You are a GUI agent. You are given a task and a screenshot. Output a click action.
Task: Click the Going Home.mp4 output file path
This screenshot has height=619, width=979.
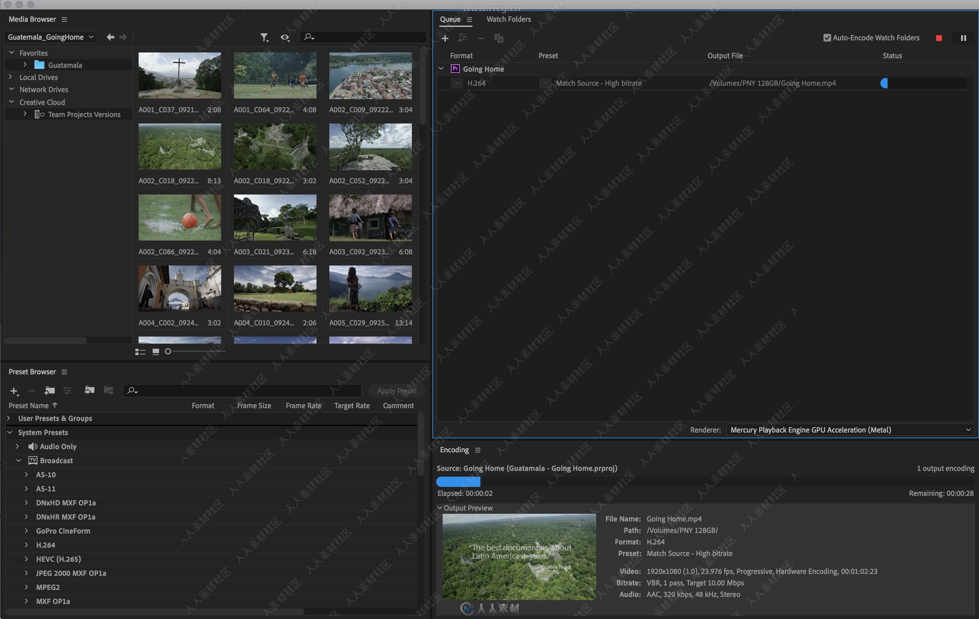774,83
